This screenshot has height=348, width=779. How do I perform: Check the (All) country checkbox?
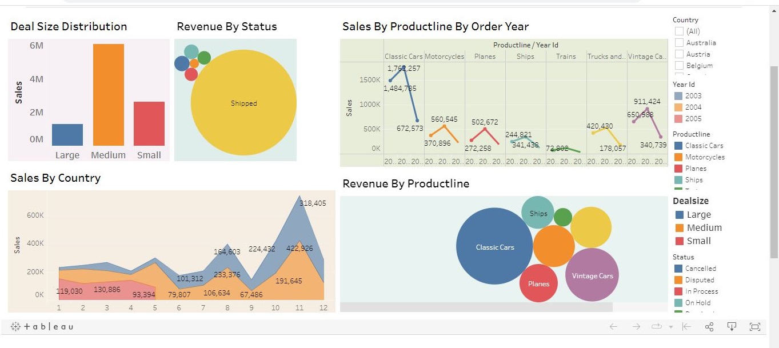pyautogui.click(x=679, y=31)
